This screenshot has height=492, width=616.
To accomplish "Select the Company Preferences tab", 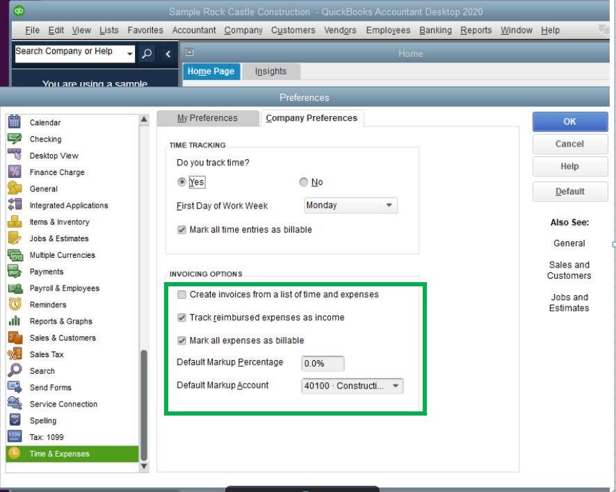I will [311, 118].
